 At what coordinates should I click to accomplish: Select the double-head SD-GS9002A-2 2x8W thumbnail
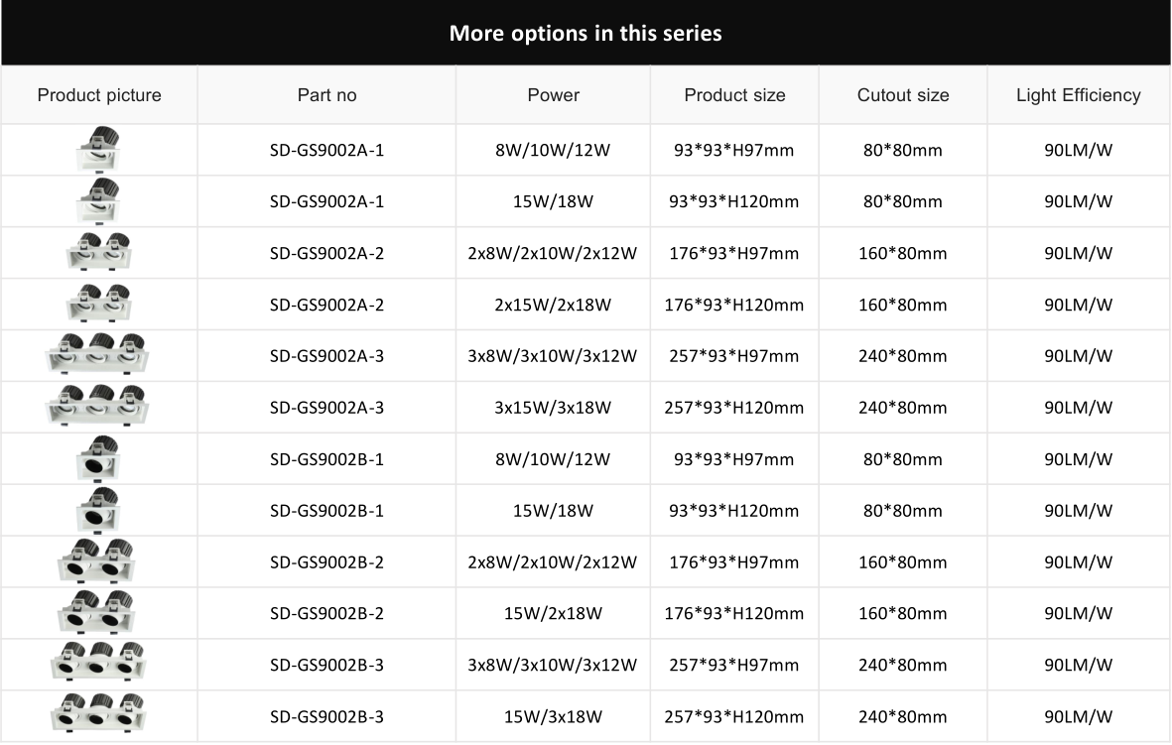pos(98,252)
